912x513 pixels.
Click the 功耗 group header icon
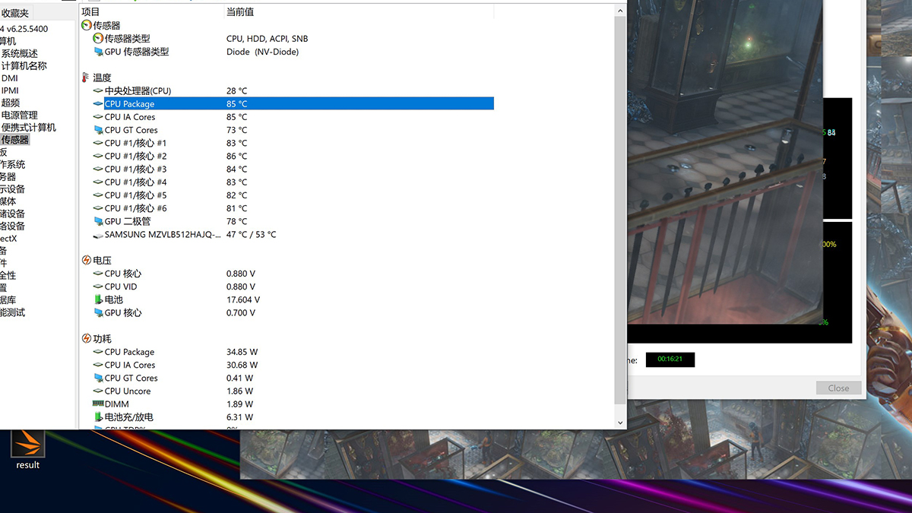click(86, 338)
